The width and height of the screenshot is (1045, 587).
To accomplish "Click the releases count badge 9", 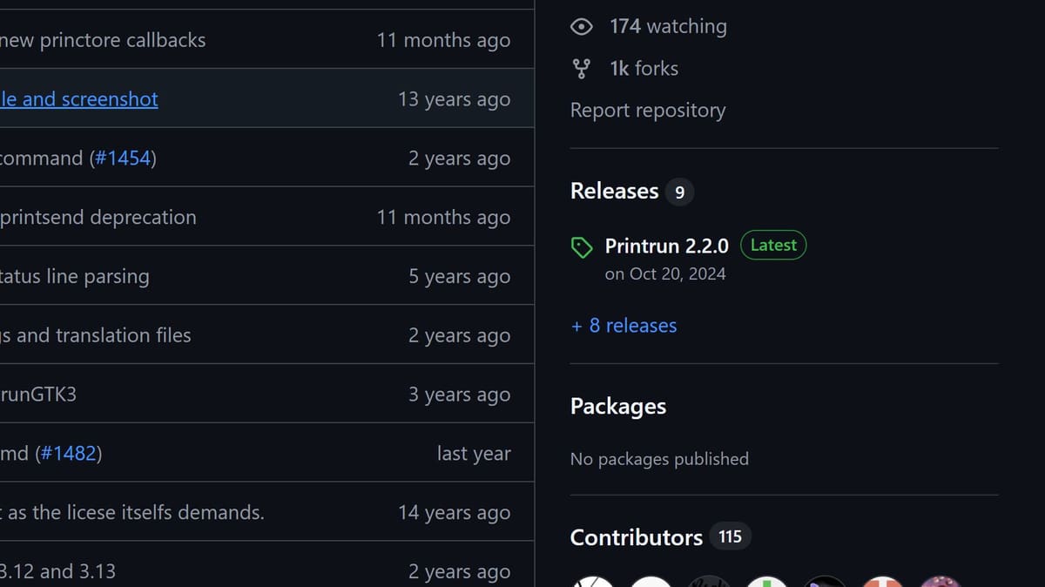I will tap(679, 192).
